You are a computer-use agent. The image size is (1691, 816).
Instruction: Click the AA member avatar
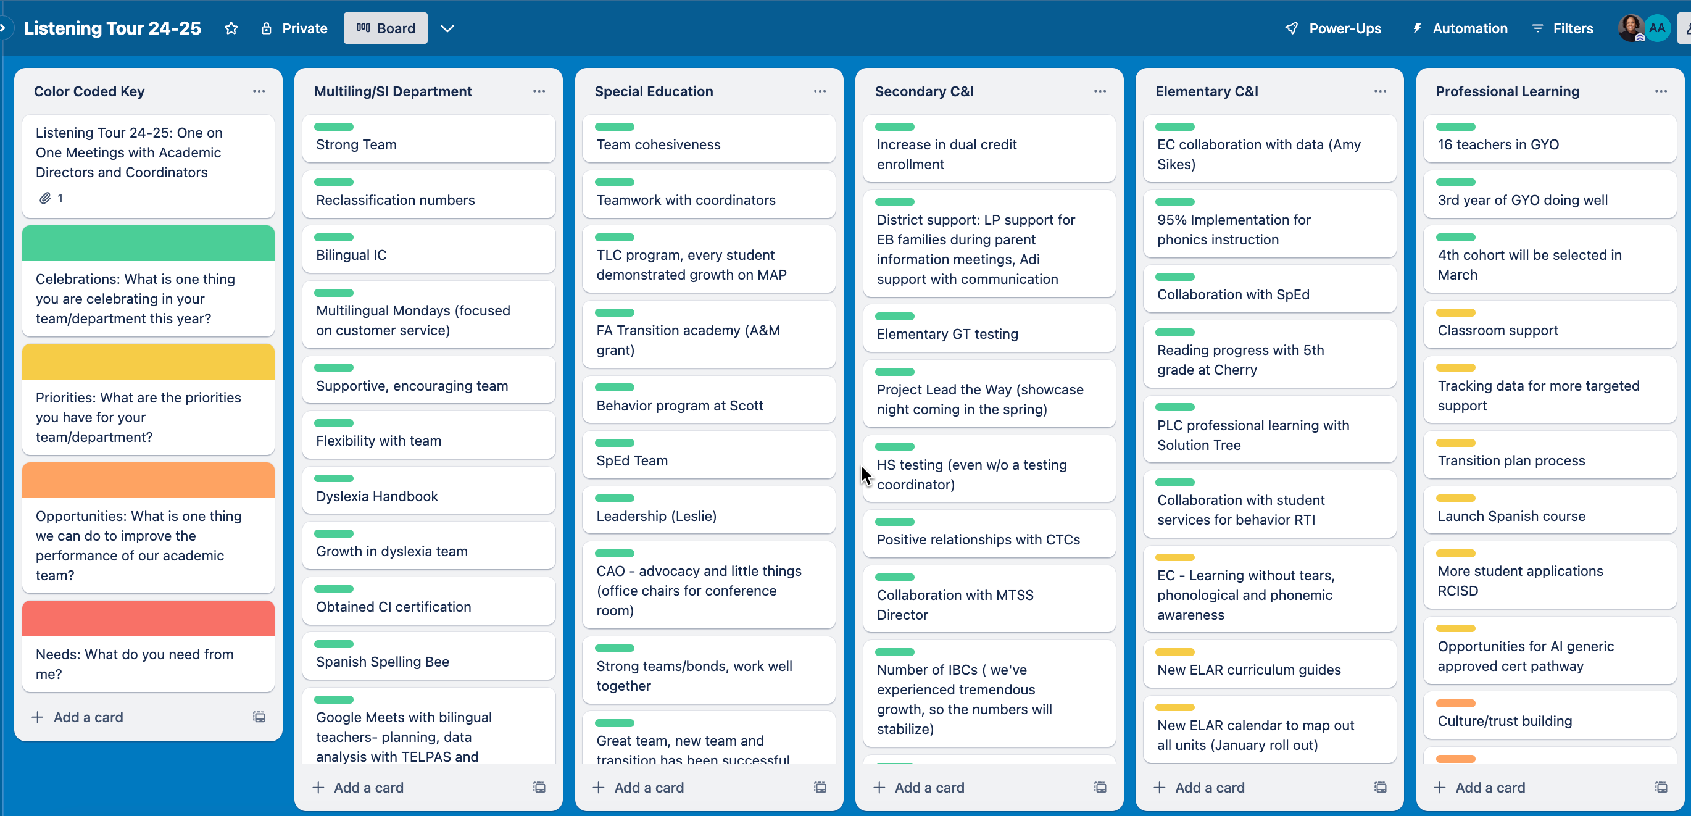point(1657,28)
